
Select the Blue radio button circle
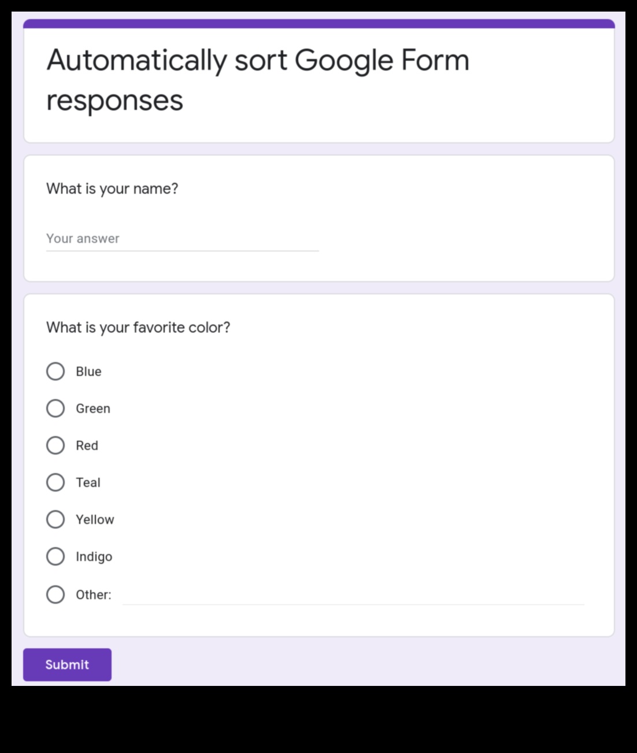pyautogui.click(x=55, y=371)
